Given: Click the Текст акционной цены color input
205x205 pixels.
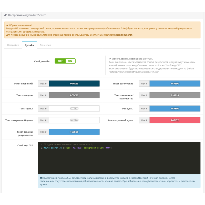Looking at the screenshot, I should click(74, 120).
